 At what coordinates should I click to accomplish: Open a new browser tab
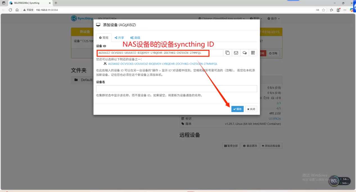[56, 3]
